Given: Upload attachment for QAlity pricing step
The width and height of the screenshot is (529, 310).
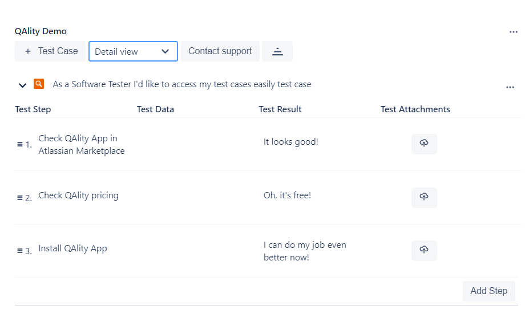Looking at the screenshot, I should tap(424, 198).
